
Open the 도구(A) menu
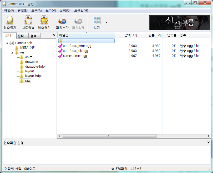(x=36, y=10)
